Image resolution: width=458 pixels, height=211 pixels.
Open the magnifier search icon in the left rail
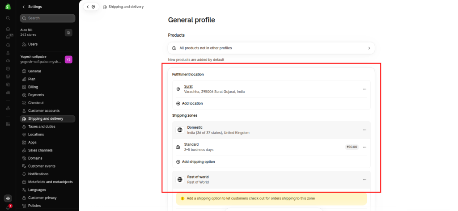point(8,18)
